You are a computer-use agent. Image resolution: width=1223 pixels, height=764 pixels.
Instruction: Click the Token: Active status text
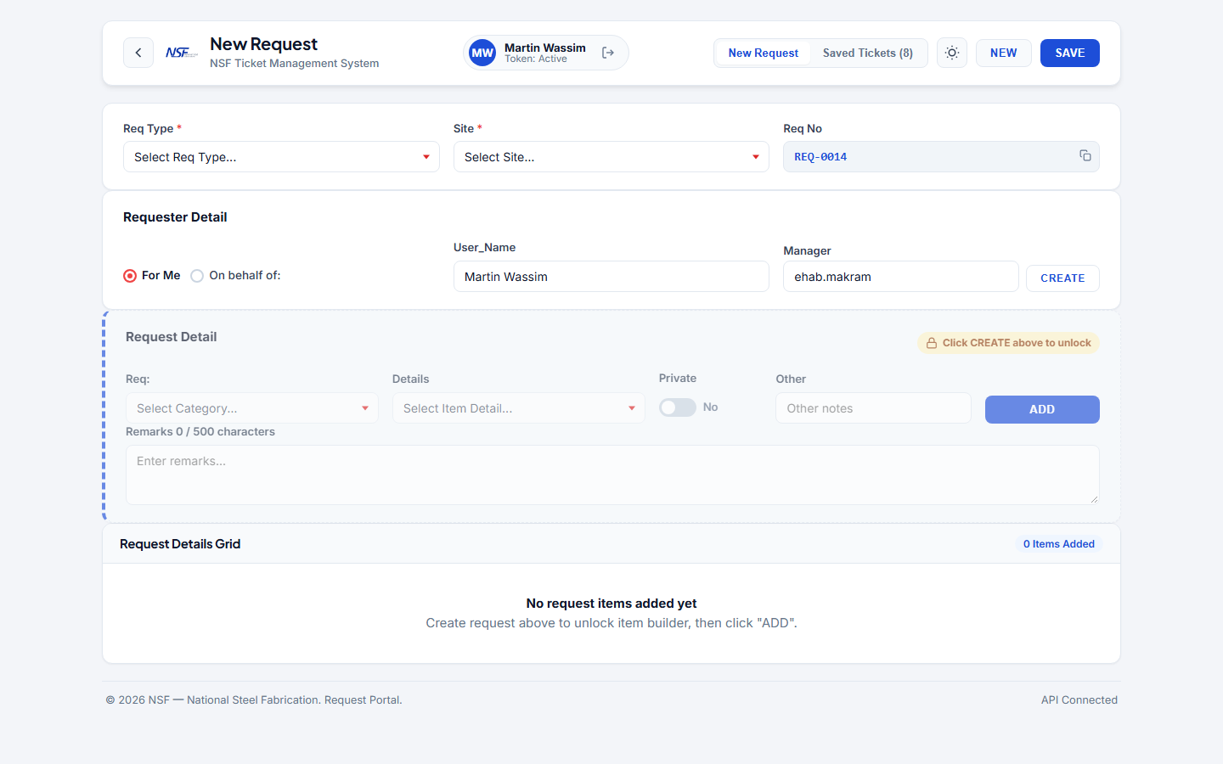click(536, 59)
